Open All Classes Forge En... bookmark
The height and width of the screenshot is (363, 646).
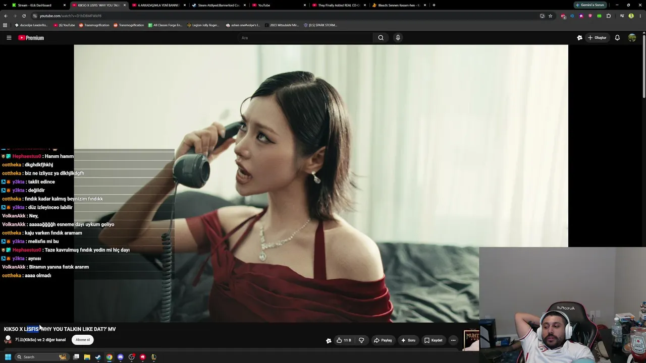[165, 25]
